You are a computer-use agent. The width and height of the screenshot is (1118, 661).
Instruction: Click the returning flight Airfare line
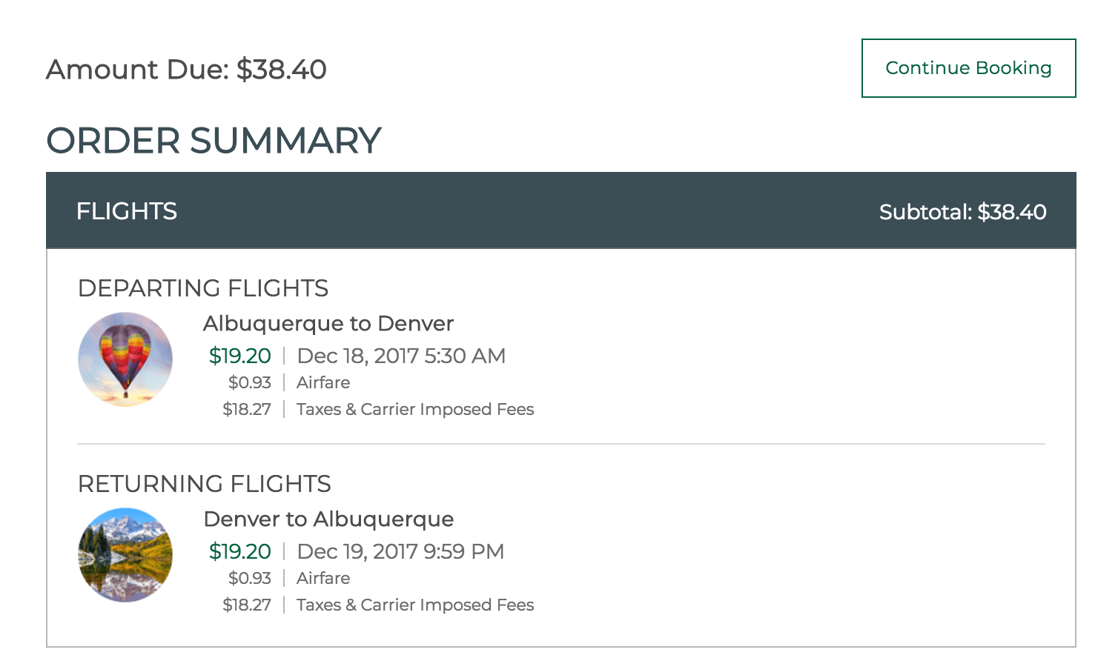(x=322, y=578)
